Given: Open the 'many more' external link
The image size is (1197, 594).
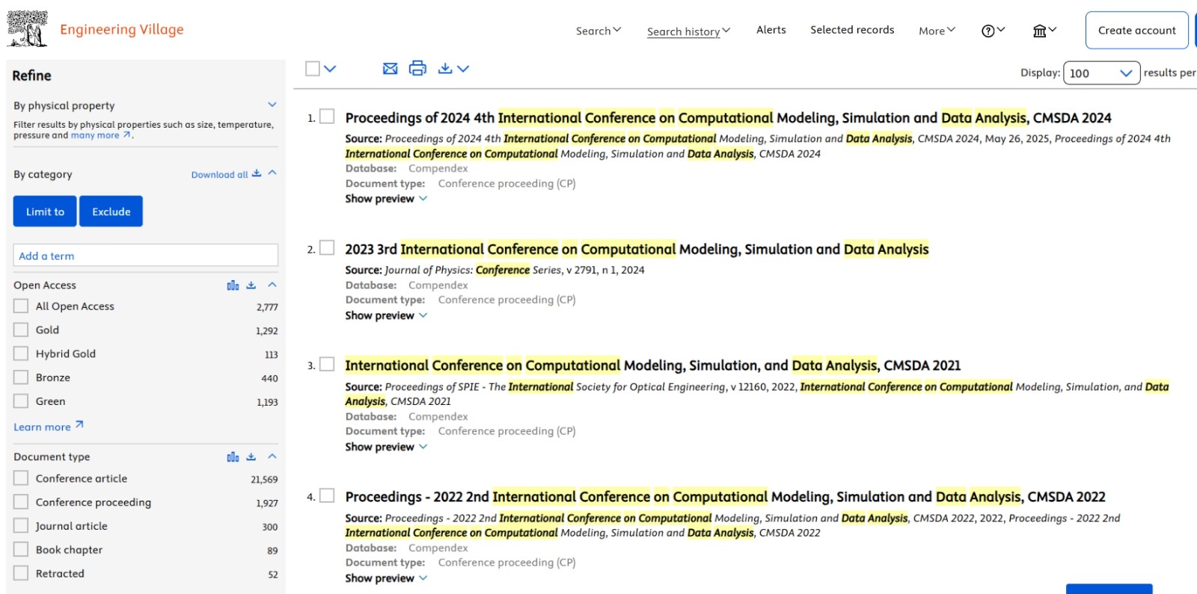Looking at the screenshot, I should click(x=101, y=135).
